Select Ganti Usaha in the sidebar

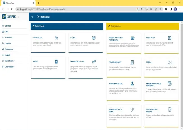pos(9,61)
